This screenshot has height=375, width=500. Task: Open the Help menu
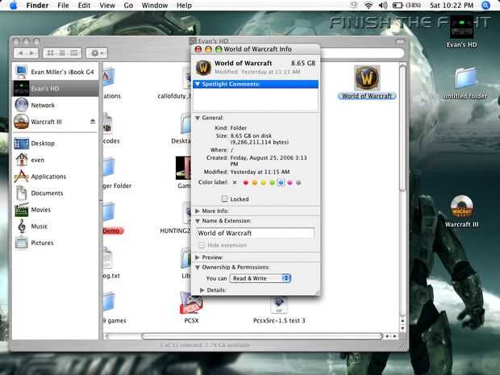(184, 6)
